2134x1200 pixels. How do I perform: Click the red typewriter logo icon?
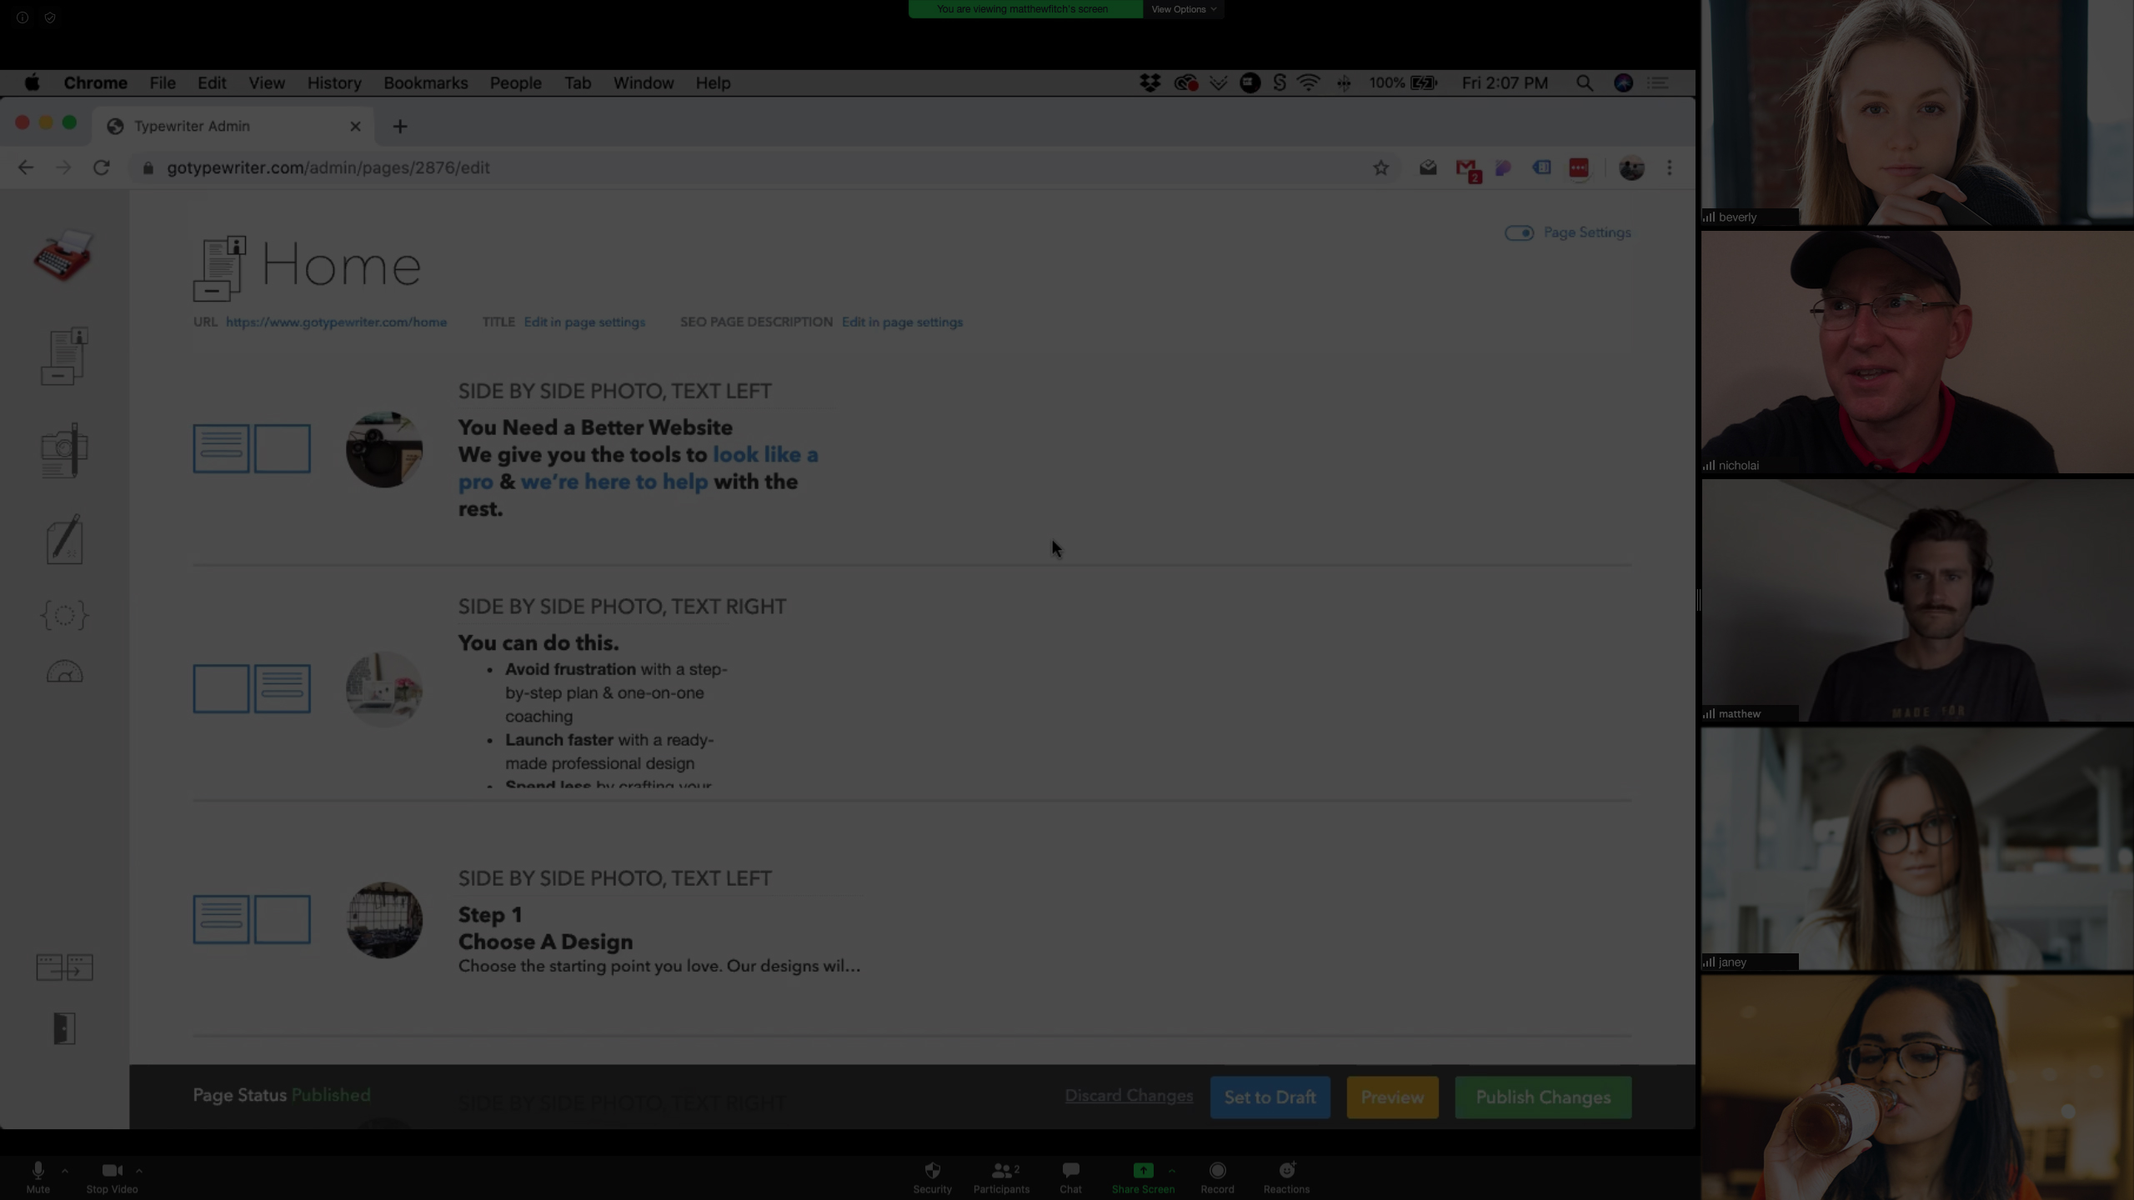tap(63, 255)
